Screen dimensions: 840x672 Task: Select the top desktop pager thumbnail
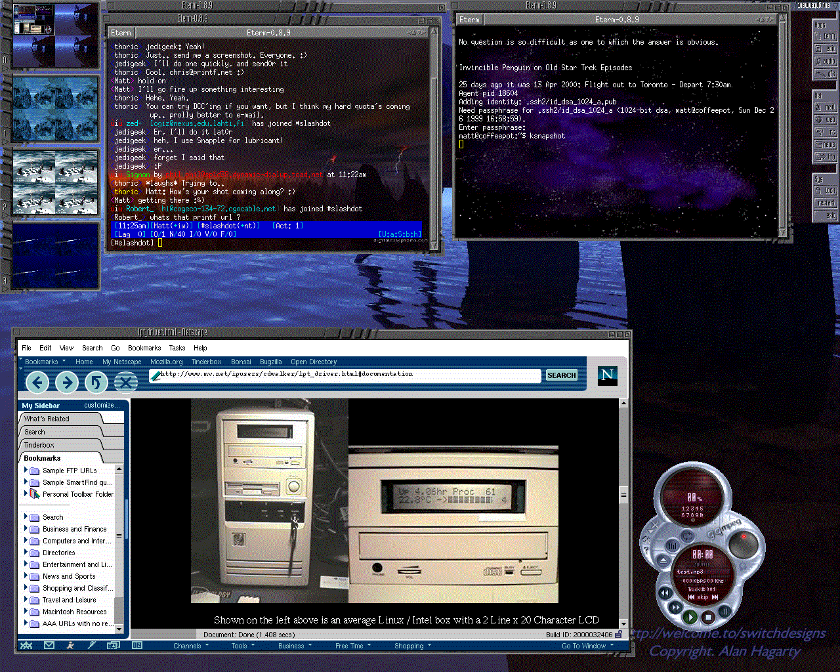(55, 36)
